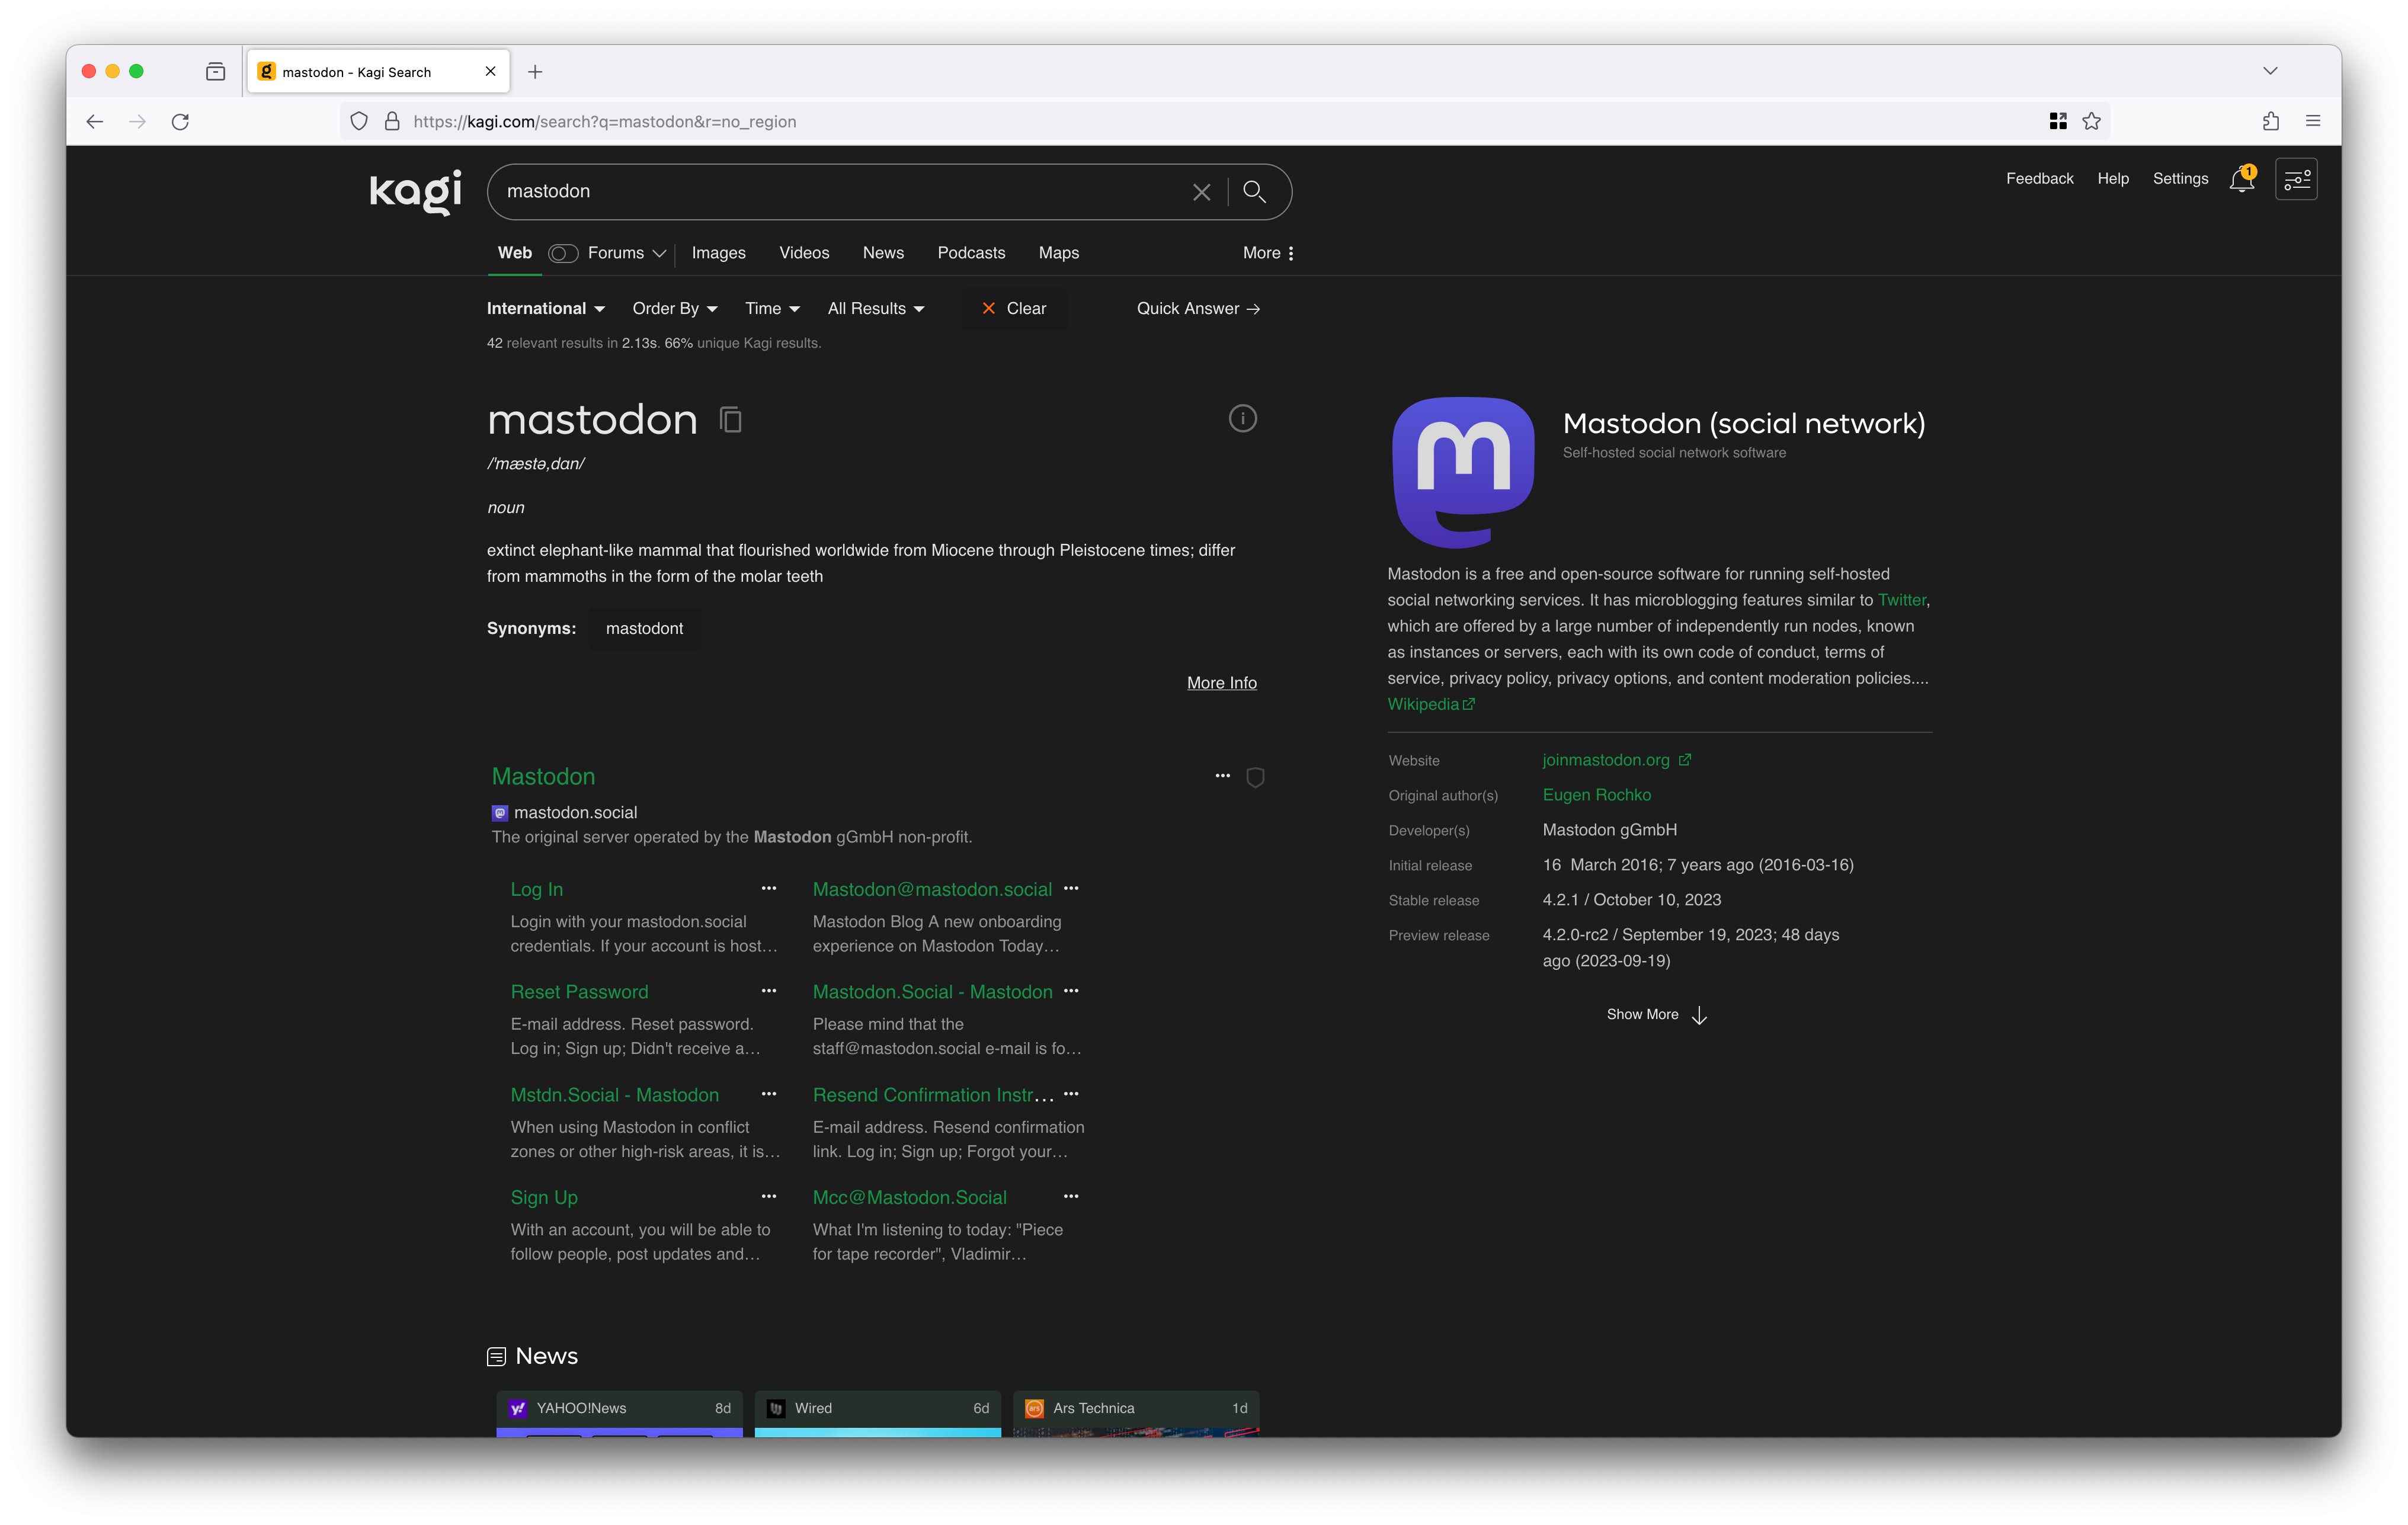Screen dimensions: 2408x1525
Task: Switch to the Images tab
Action: point(718,253)
